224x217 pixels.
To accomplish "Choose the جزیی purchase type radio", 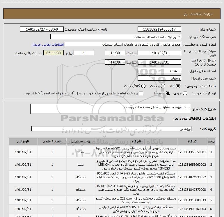I will click(x=185, y=93).
